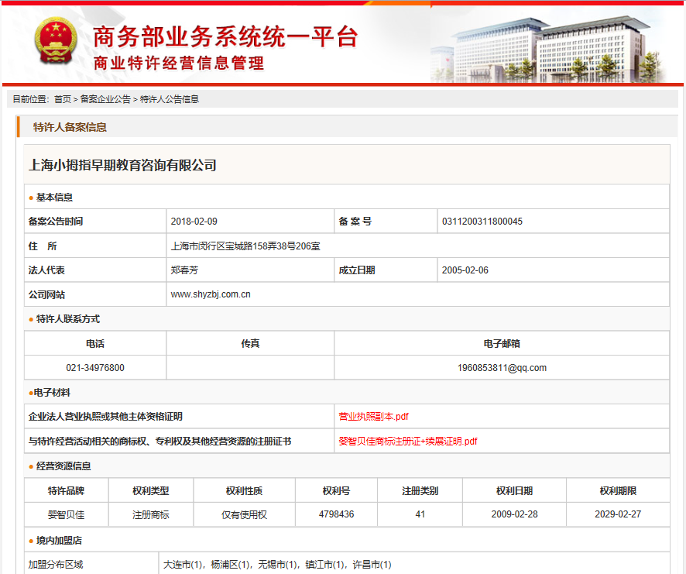The image size is (686, 574).
Task: Click label 企业法人营业执照或其他主体资格证明
Action: [105, 417]
